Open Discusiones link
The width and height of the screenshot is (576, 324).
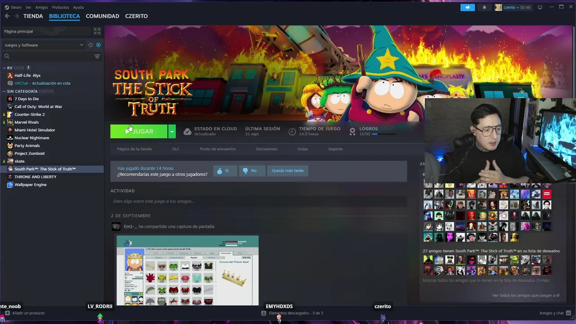(266, 149)
